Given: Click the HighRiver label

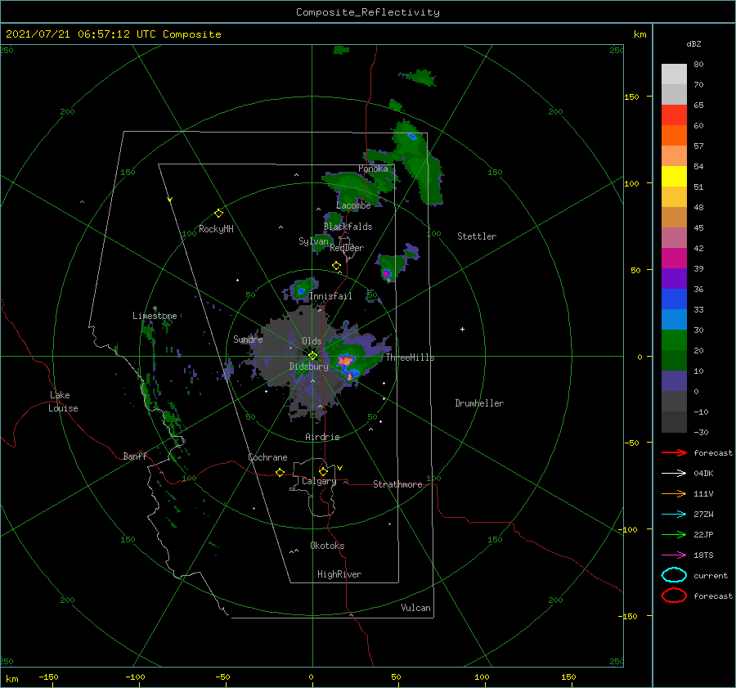Looking at the screenshot, I should 339,574.
